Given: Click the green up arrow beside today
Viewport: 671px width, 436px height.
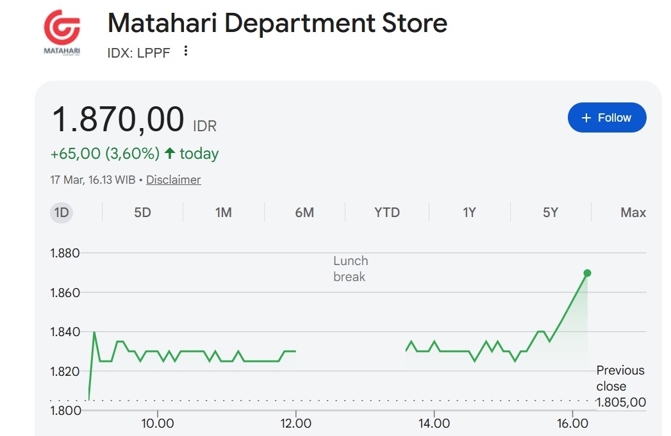Looking at the screenshot, I should coord(170,154).
